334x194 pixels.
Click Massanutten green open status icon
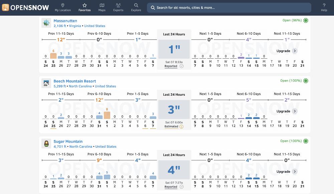pos(306,20)
